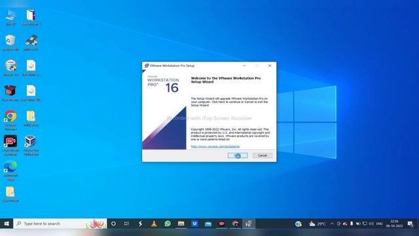Open Task View from the taskbar
This screenshot has width=419, height=236.
click(126, 224)
